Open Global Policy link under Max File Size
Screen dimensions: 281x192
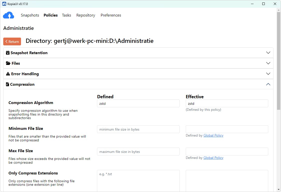[213, 158]
